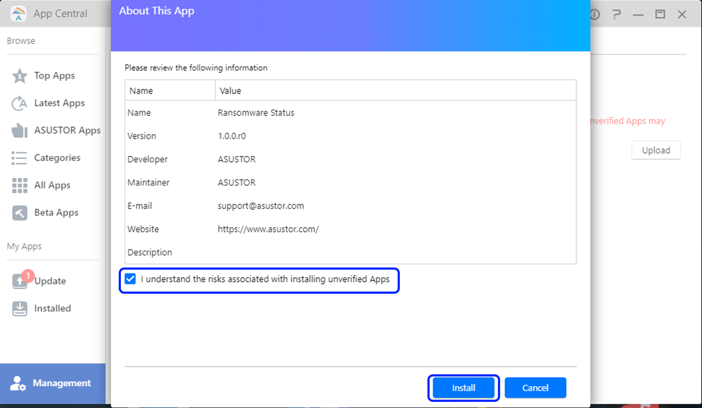Click the About This App title
Image resolution: width=702 pixels, height=408 pixels.
(x=156, y=11)
